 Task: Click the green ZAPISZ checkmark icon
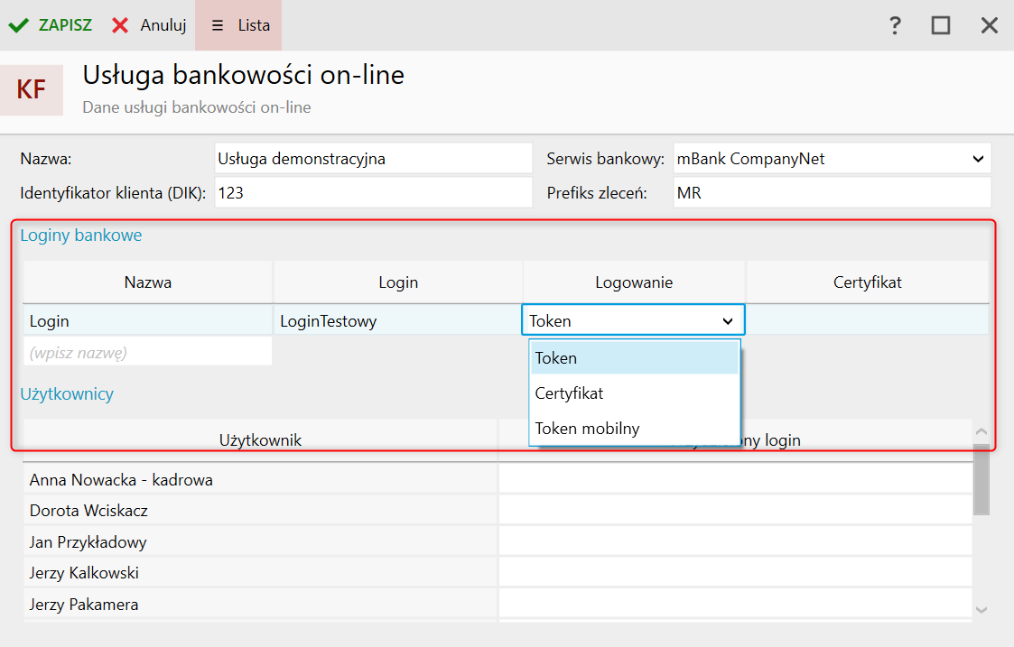pyautogui.click(x=18, y=25)
